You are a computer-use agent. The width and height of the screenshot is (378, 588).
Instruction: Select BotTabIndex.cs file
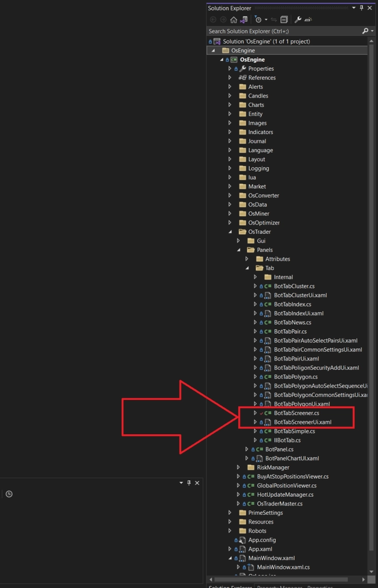(293, 304)
